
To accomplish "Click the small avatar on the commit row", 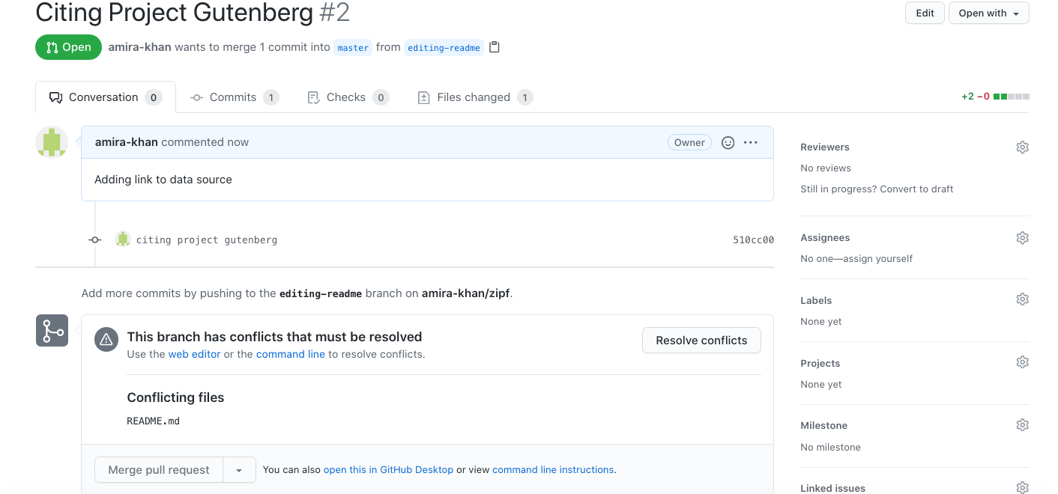I will [x=123, y=240].
